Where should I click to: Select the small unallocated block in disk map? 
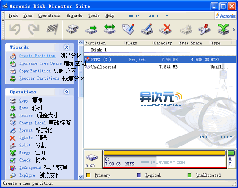(231, 159)
